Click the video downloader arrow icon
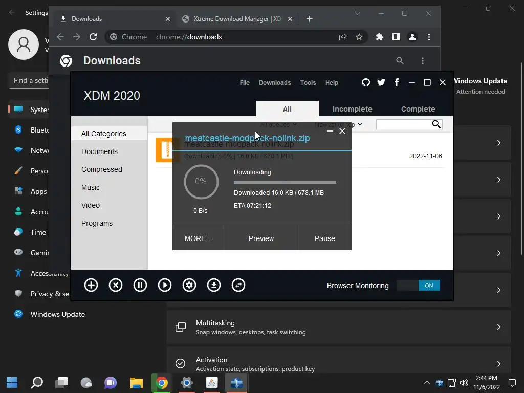524x393 pixels. pyautogui.click(x=214, y=285)
